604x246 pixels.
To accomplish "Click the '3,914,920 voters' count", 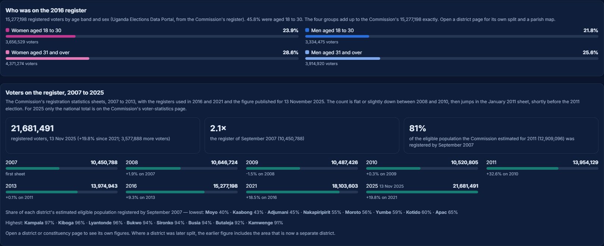I will [321, 64].
